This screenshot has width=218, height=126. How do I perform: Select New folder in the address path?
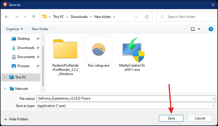[103, 17]
